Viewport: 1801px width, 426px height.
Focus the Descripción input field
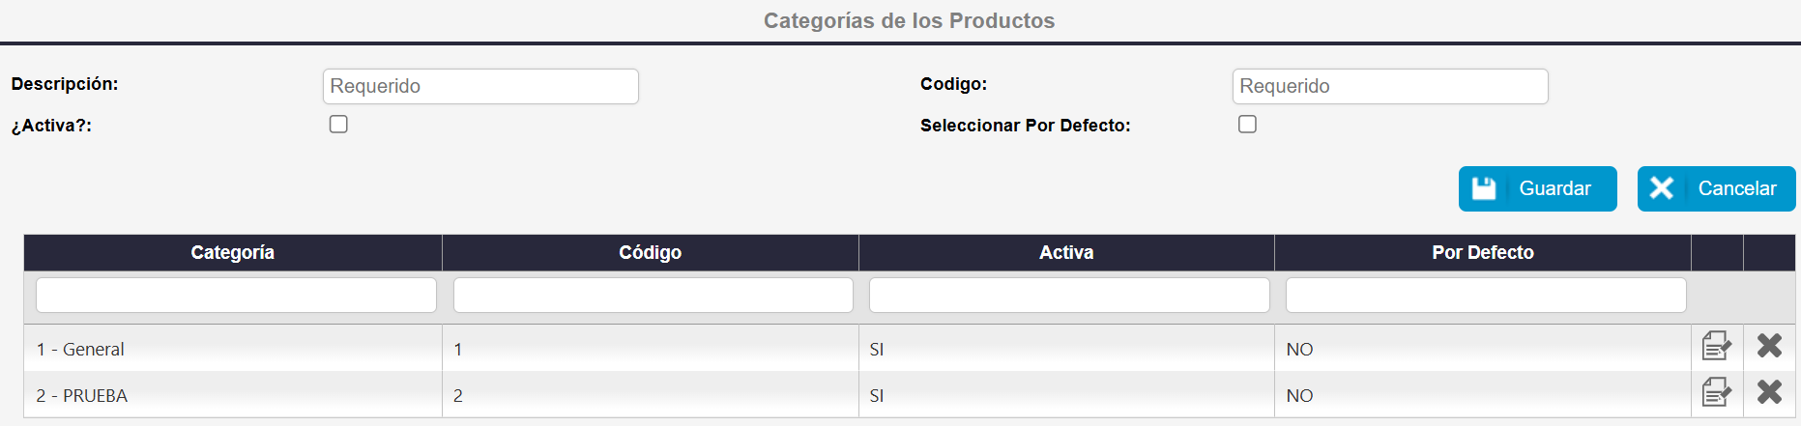(480, 86)
